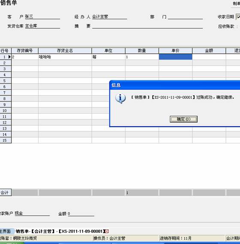Click the 金额 field showing 0

pyautogui.click(x=81, y=214)
